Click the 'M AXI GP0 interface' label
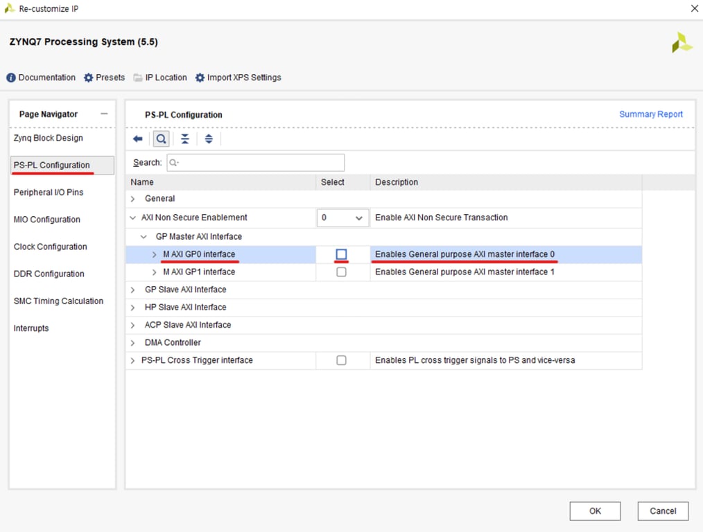703x532 pixels. tap(199, 254)
